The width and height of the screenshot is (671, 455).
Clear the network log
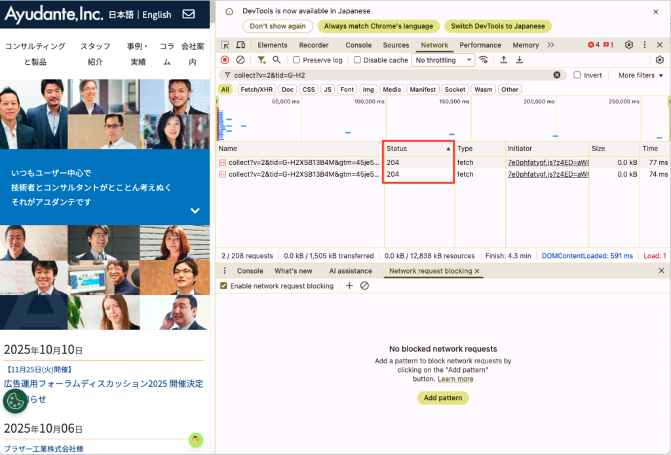[x=240, y=60]
